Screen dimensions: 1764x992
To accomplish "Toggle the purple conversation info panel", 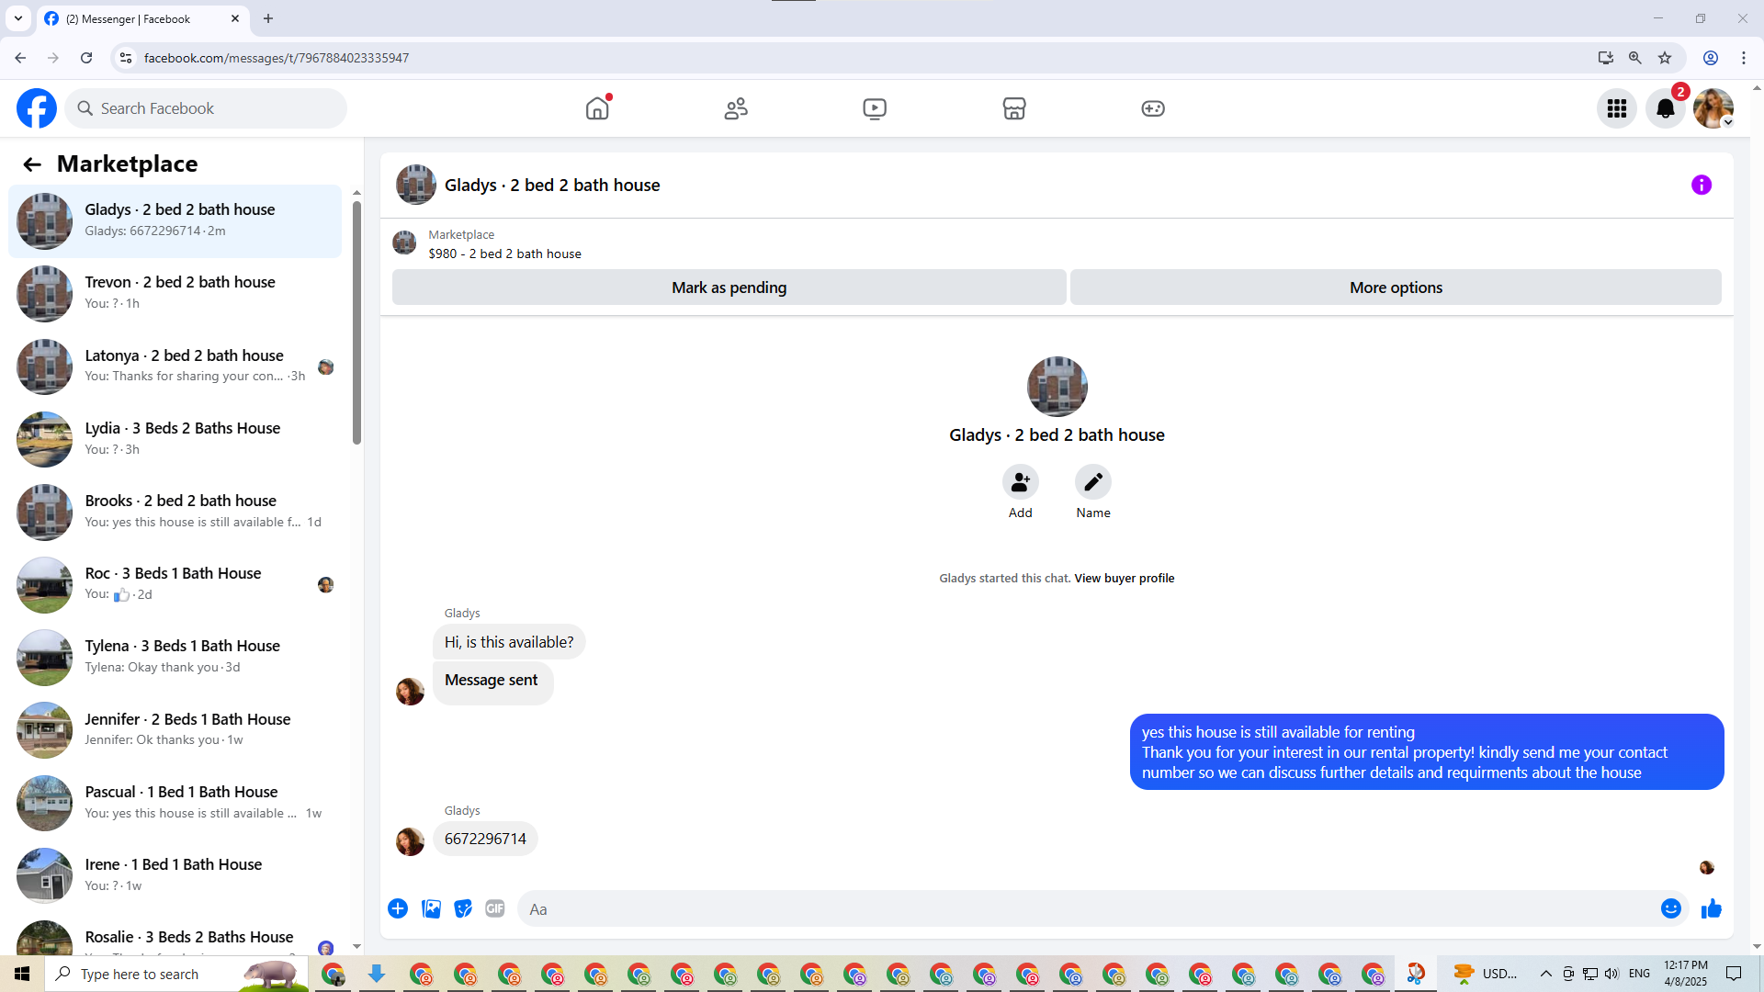I will pyautogui.click(x=1701, y=185).
